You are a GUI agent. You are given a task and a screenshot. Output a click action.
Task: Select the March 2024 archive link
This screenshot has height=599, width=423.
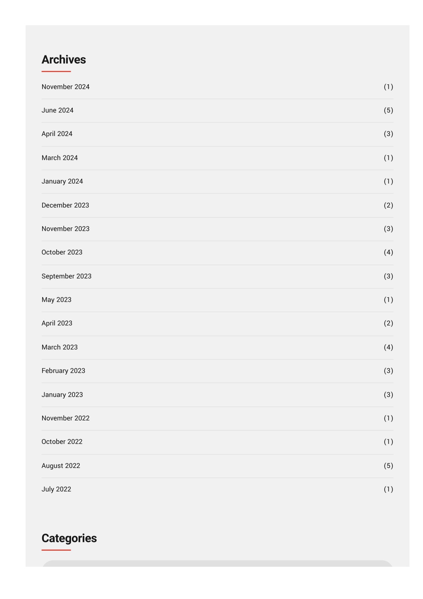59,158
